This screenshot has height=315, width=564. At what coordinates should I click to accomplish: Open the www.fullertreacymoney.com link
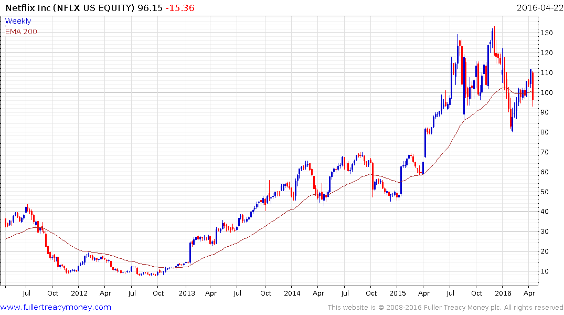point(56,307)
